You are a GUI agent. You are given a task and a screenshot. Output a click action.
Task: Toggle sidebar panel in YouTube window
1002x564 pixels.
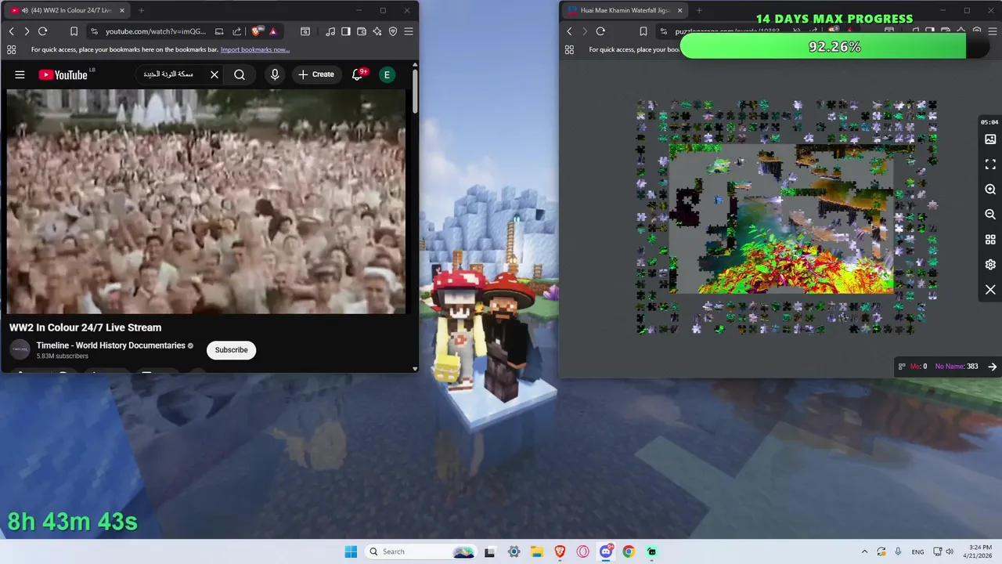tap(346, 31)
